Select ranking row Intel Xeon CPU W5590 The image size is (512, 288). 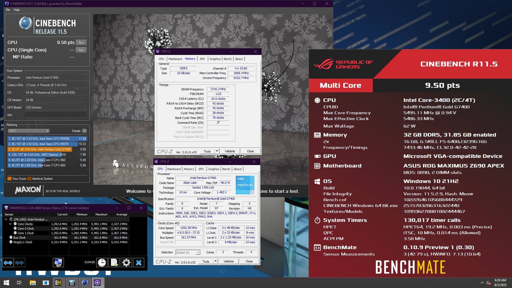(x=47, y=139)
